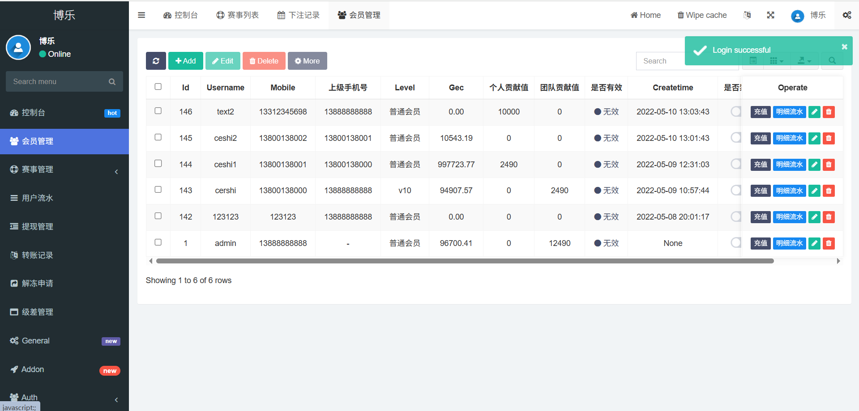The image size is (859, 411).
Task: Check the select-all checkbox in table header
Action: coord(158,87)
